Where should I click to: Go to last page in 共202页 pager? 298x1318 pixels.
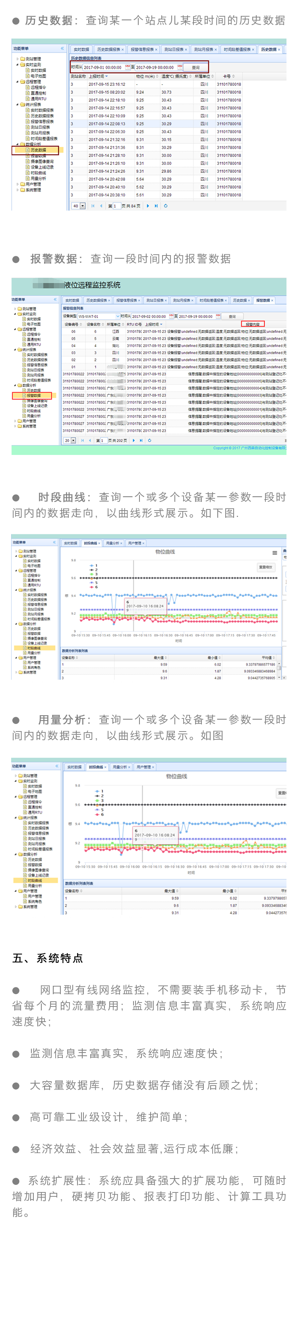[141, 440]
